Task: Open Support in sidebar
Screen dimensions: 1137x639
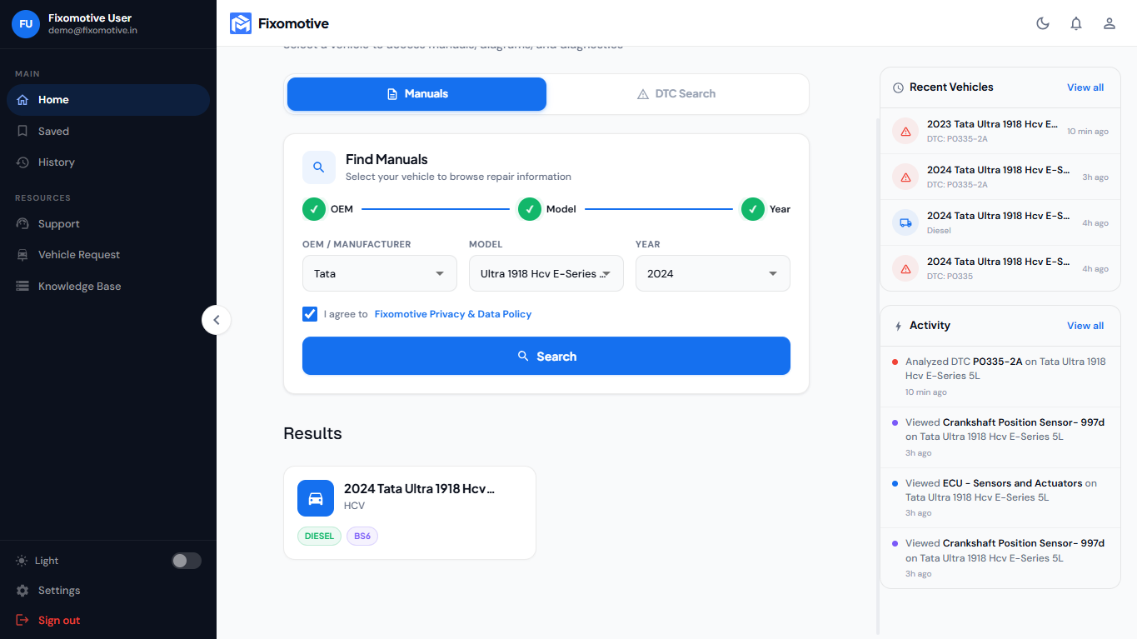Action: 108,224
